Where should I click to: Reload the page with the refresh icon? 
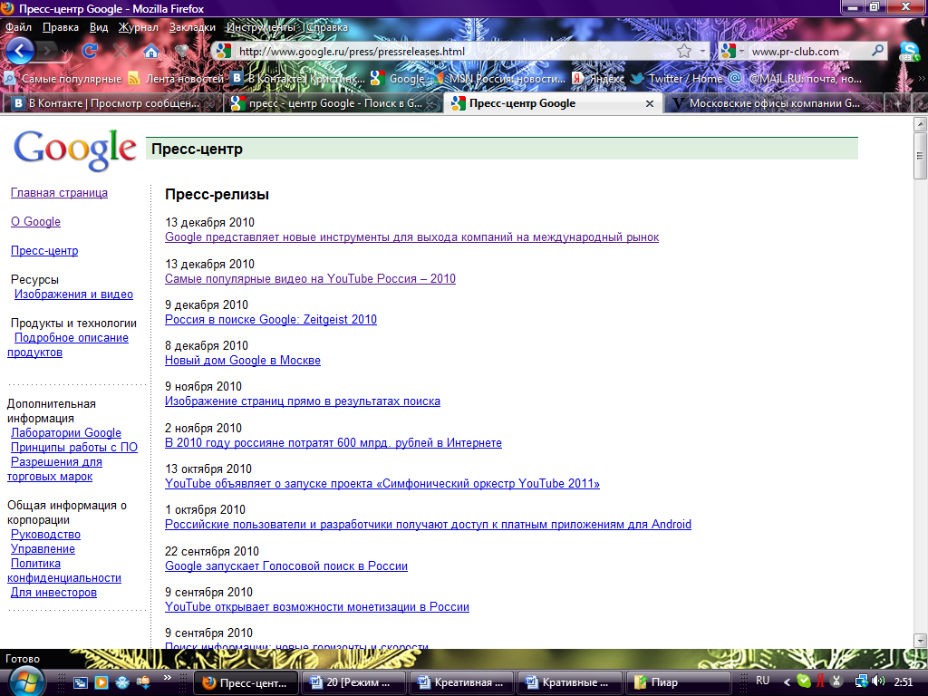(x=90, y=52)
